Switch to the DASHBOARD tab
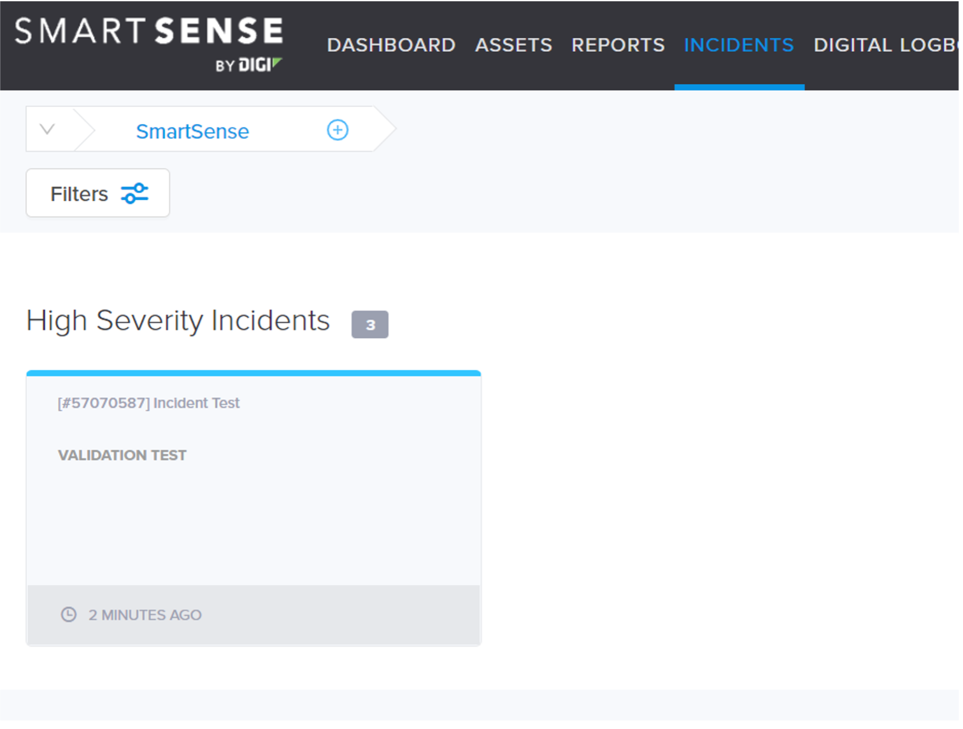 [x=391, y=45]
